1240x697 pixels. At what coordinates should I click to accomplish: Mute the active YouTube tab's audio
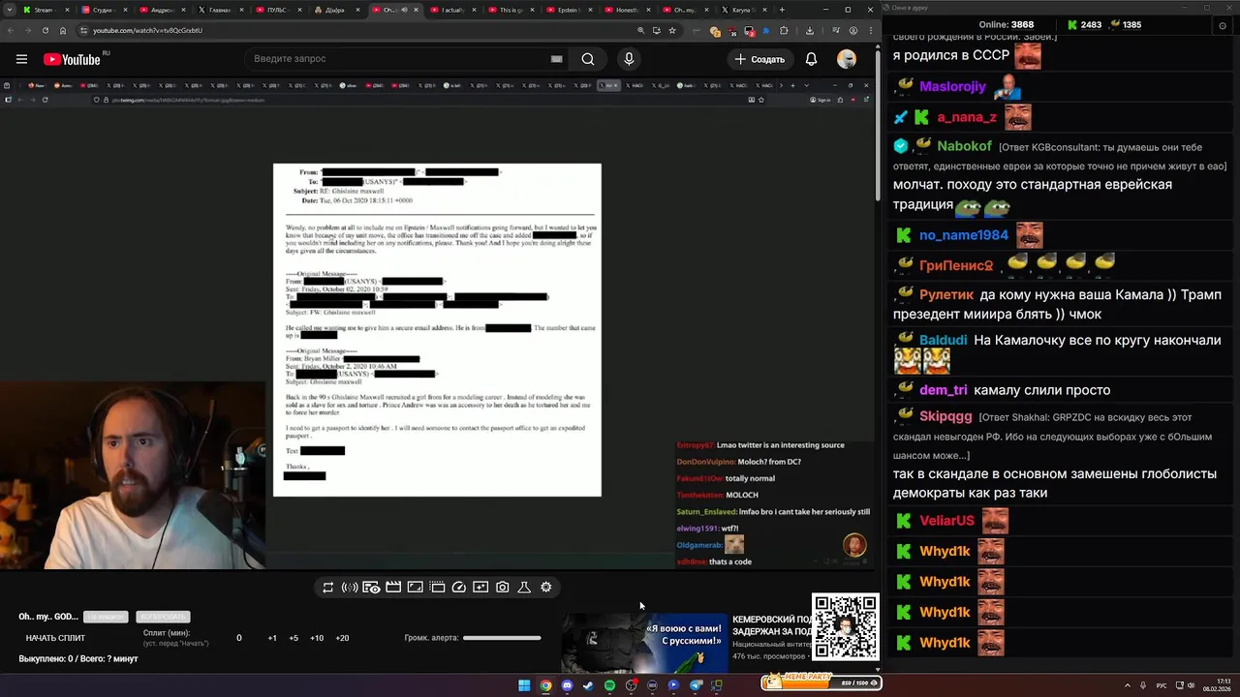pyautogui.click(x=404, y=10)
